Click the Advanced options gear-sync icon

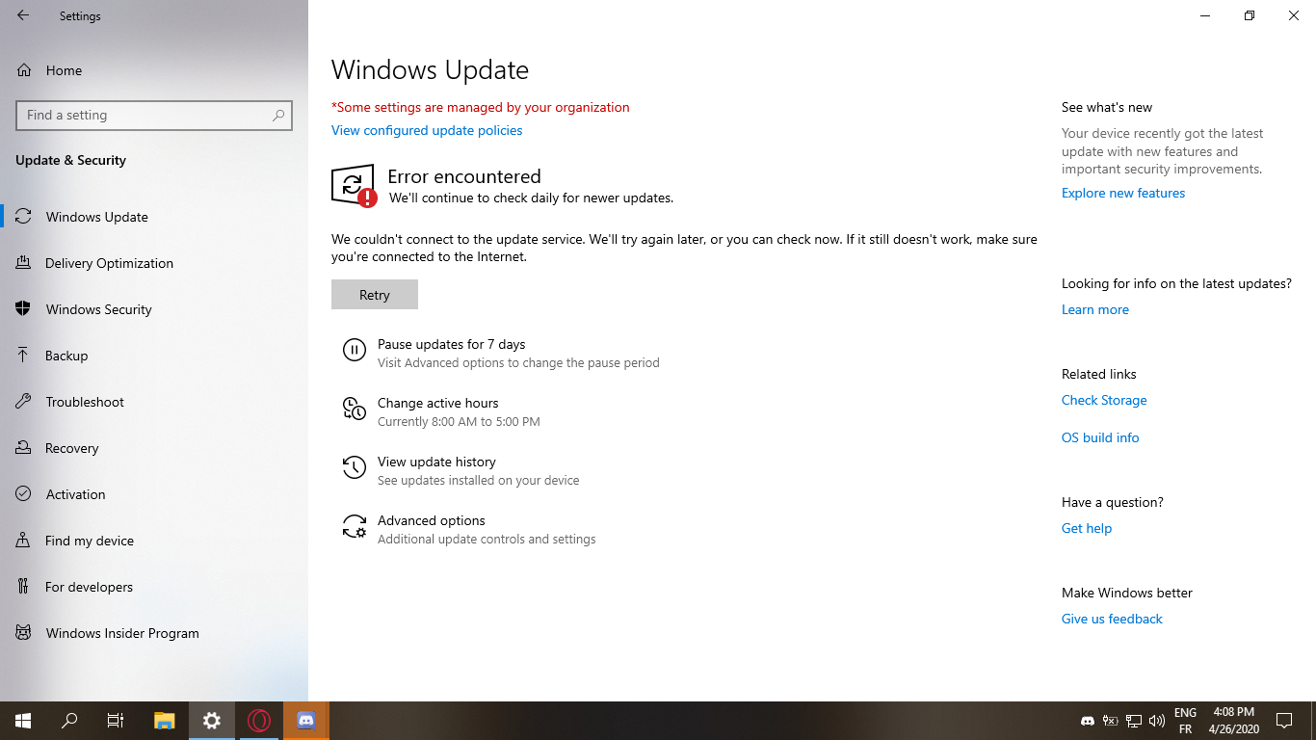pos(355,526)
